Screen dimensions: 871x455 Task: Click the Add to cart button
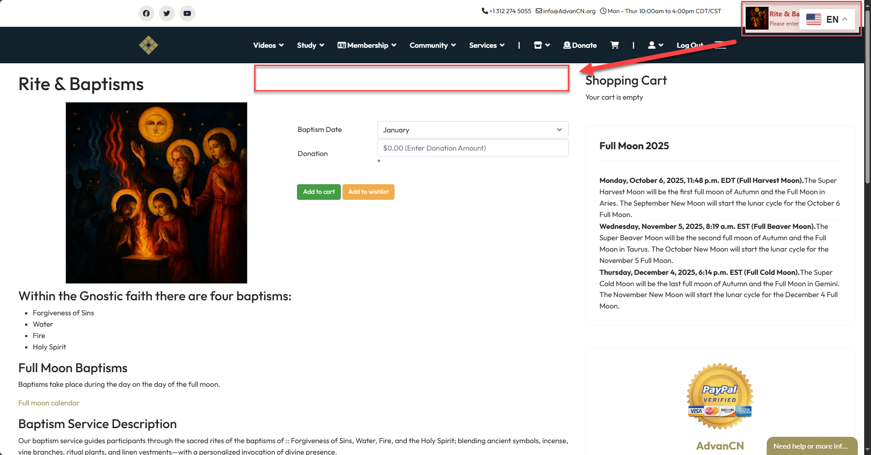click(319, 192)
